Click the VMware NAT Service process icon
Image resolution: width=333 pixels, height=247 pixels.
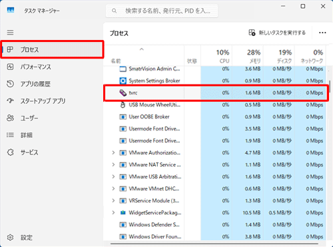[123, 164]
